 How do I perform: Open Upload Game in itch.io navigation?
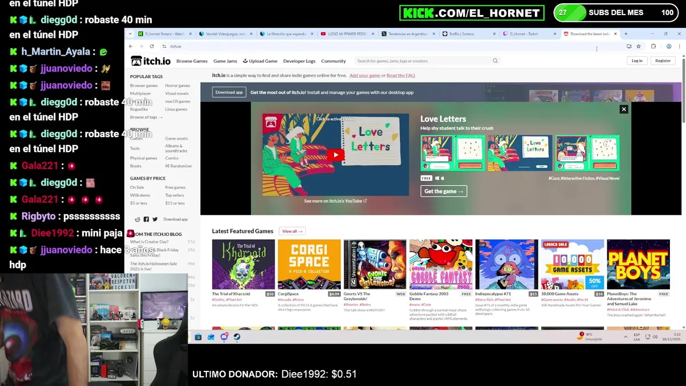tap(260, 61)
